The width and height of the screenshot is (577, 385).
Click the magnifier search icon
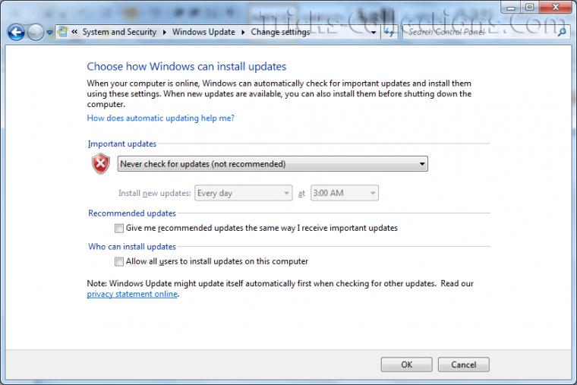click(562, 33)
